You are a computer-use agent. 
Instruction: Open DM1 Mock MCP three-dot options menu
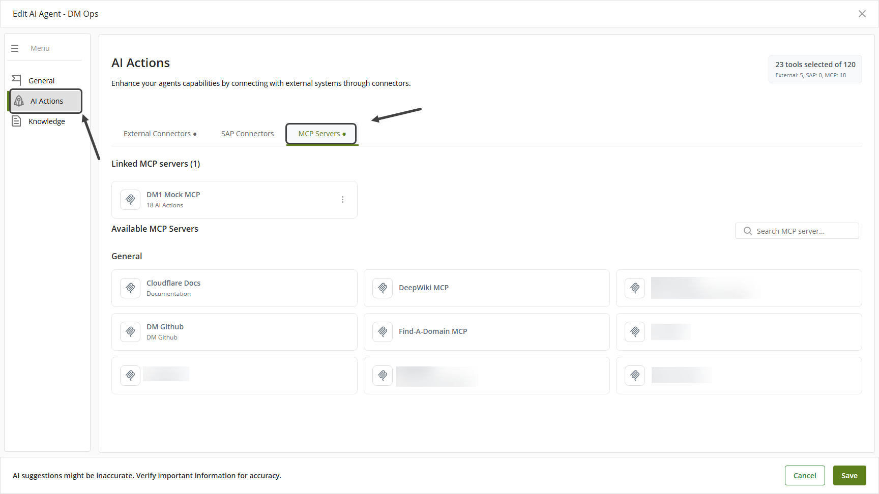(342, 200)
